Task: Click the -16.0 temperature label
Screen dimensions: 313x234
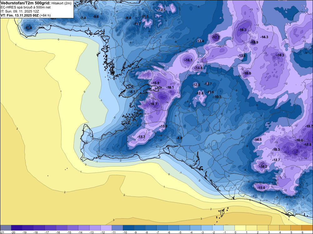Action: pyautogui.click(x=299, y=140)
